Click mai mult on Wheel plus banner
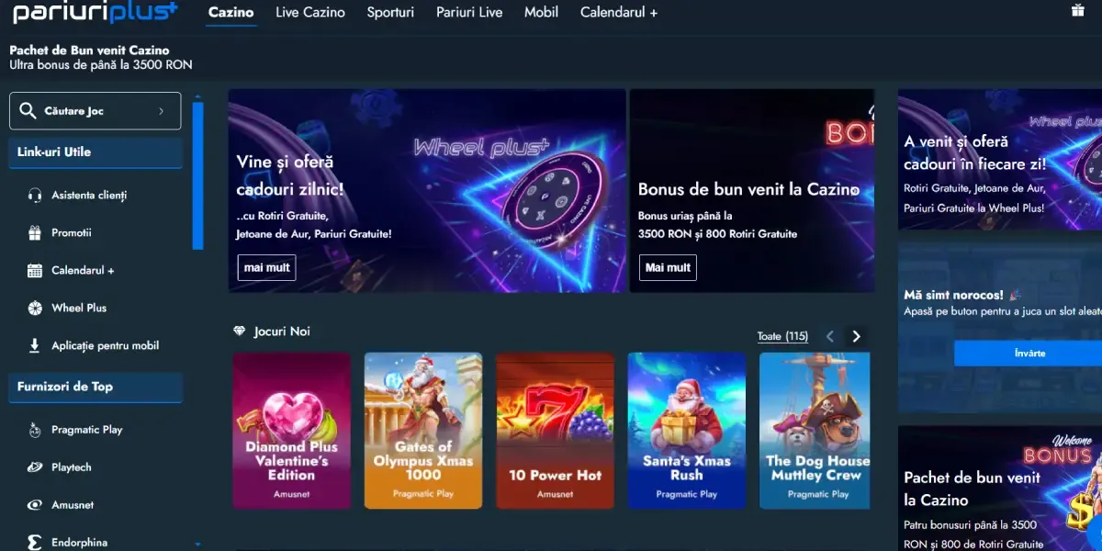This screenshot has height=551, width=1102. coord(267,268)
